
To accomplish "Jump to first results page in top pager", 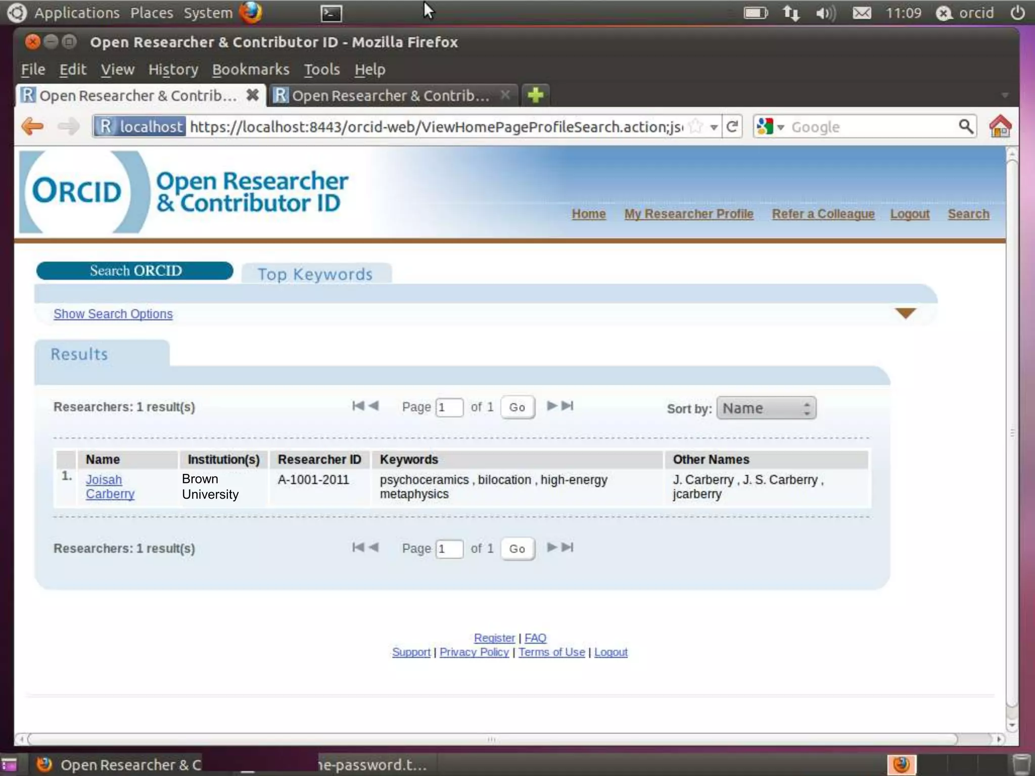I will 358,406.
